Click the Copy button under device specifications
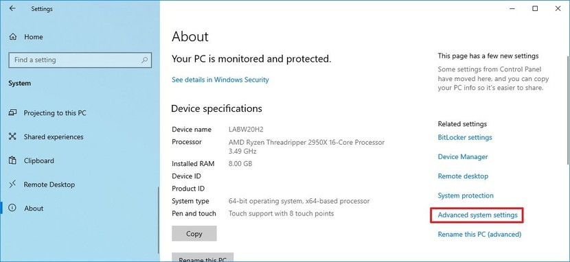The image size is (570, 262). point(194,234)
